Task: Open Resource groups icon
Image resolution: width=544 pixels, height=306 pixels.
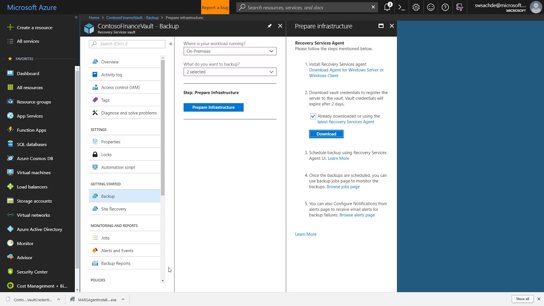Action: click(10, 102)
